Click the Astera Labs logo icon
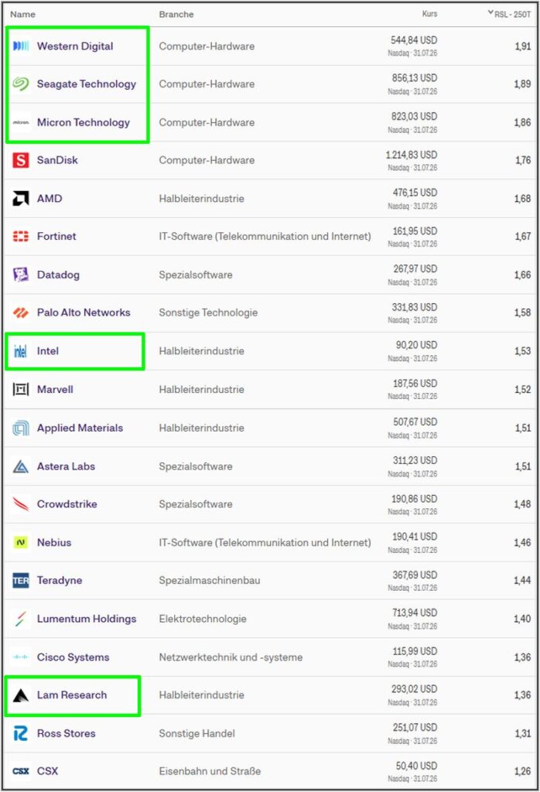The width and height of the screenshot is (540, 792). point(21,466)
